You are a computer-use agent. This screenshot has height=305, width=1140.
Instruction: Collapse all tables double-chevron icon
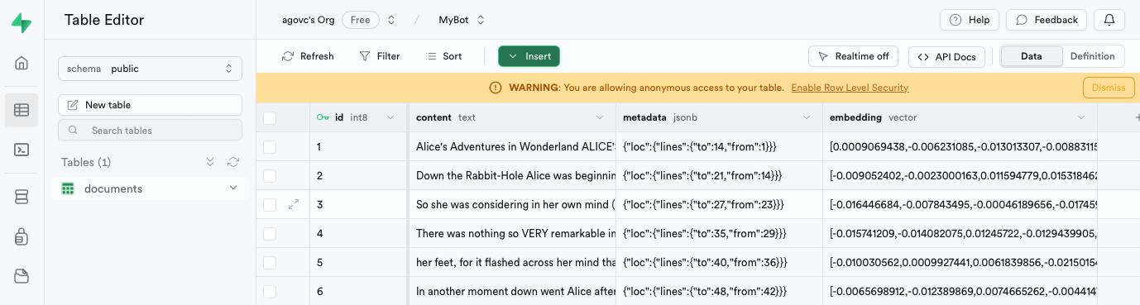(210, 162)
